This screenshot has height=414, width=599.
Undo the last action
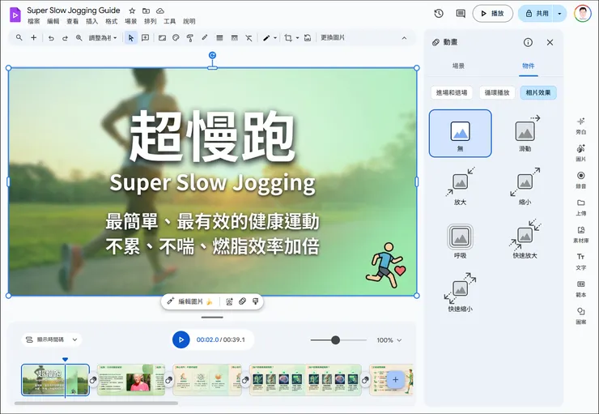(51, 38)
